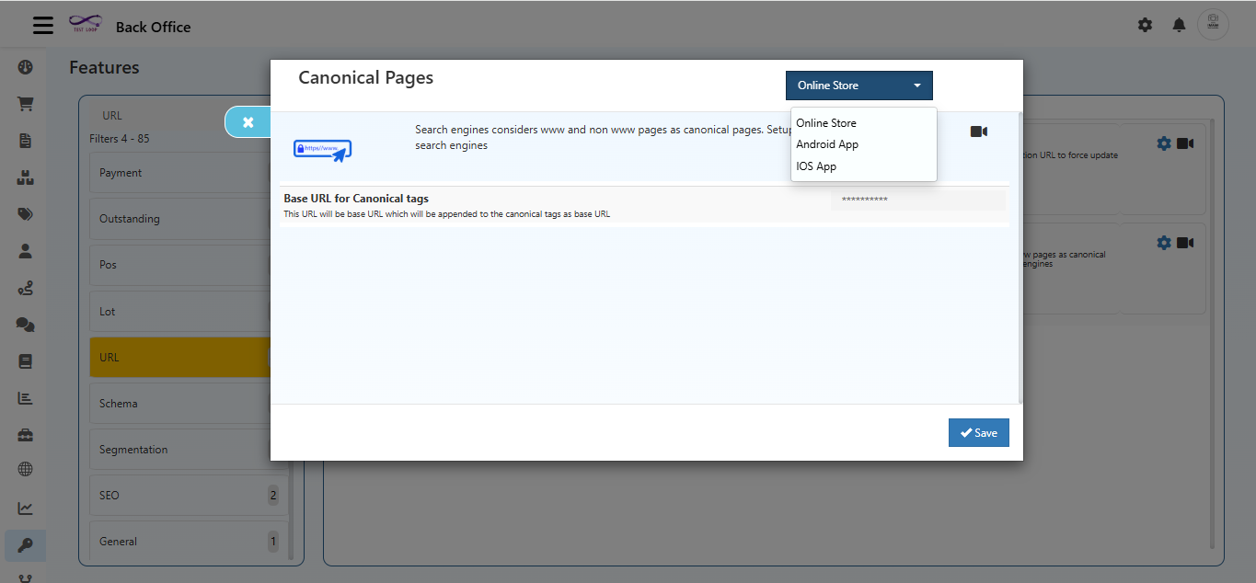Choose IOS App in the open dropdown
The height and width of the screenshot is (583, 1256).
814,166
